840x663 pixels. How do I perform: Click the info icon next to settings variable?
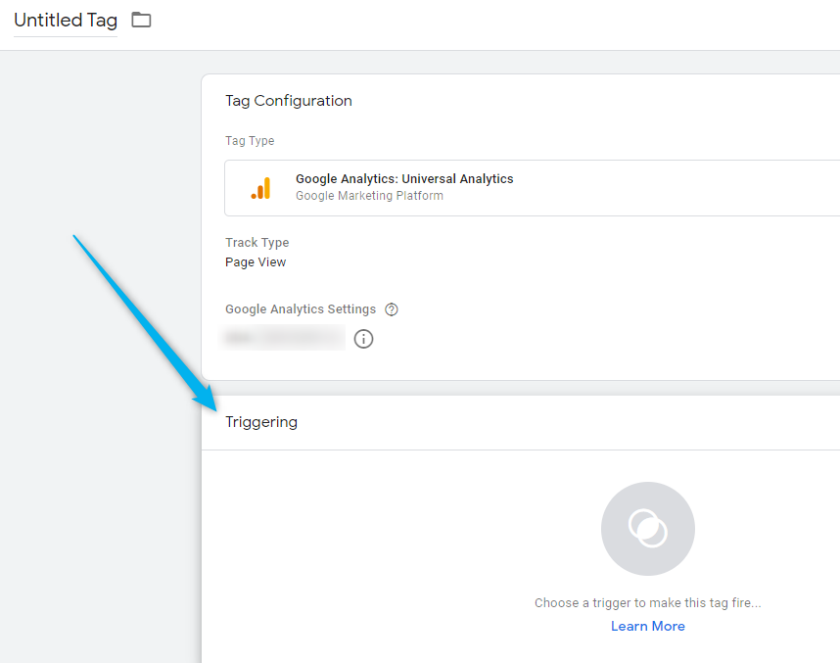point(364,339)
